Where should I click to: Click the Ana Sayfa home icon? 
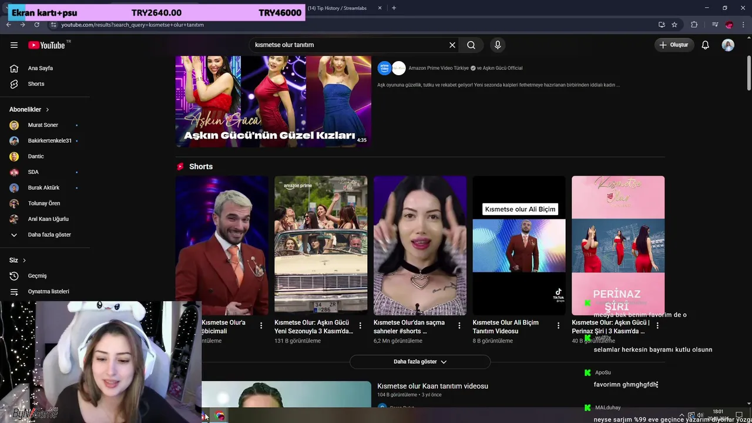(x=14, y=68)
